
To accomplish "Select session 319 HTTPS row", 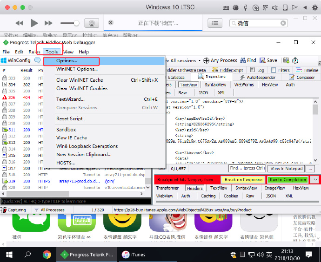I will coord(73,181).
